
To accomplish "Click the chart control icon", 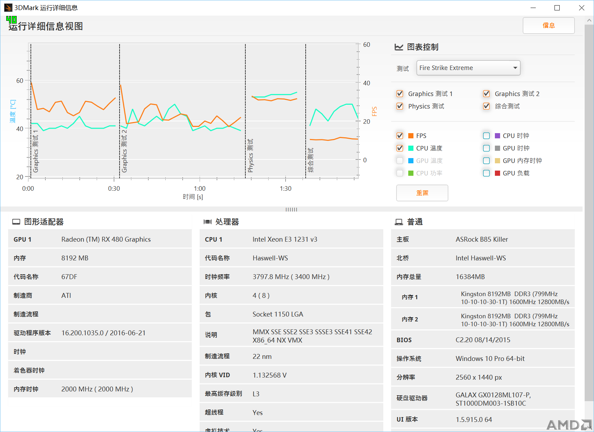I will click(x=399, y=47).
